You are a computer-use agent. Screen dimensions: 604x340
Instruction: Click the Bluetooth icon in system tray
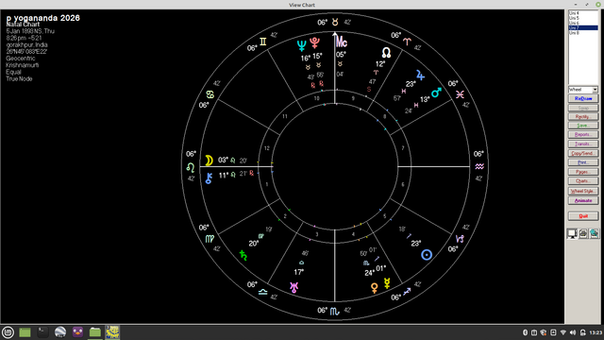point(525,332)
